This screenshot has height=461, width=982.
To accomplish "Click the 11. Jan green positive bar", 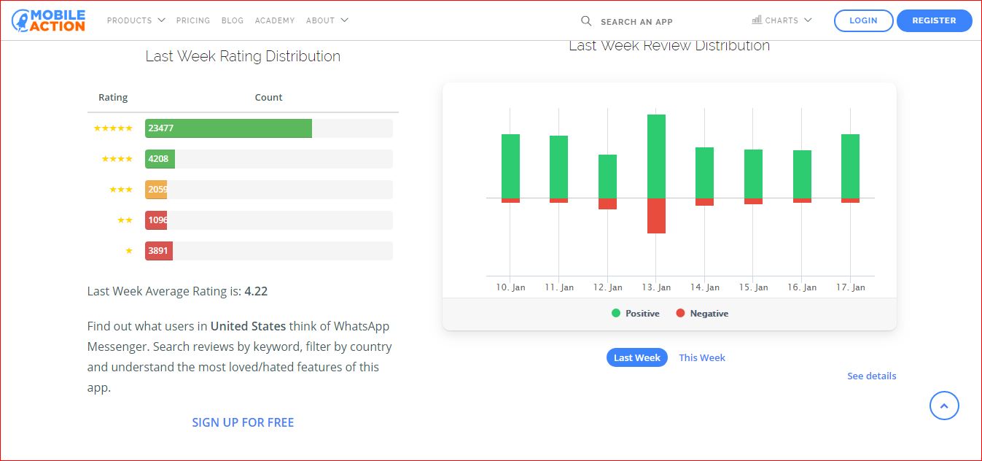I will pos(559,167).
